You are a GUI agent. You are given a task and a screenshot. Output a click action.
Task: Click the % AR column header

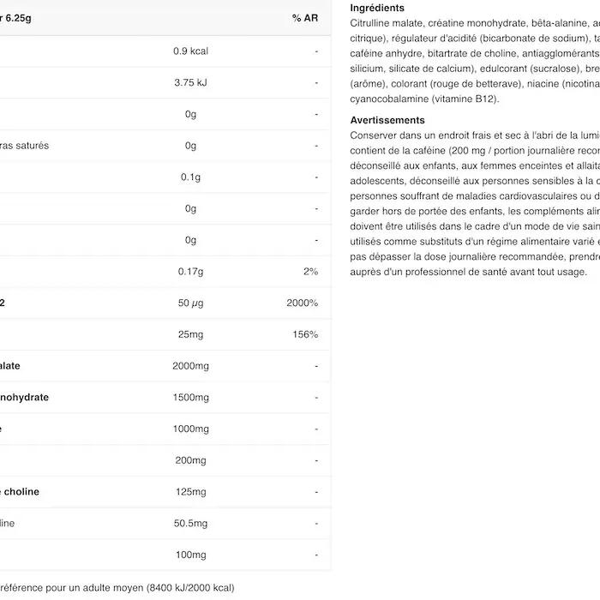click(x=304, y=18)
